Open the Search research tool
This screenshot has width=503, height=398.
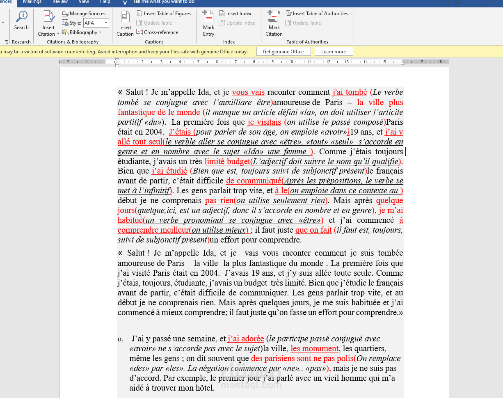[21, 21]
